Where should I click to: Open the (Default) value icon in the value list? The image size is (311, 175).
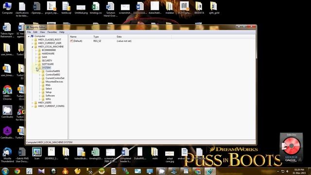[x=71, y=41]
